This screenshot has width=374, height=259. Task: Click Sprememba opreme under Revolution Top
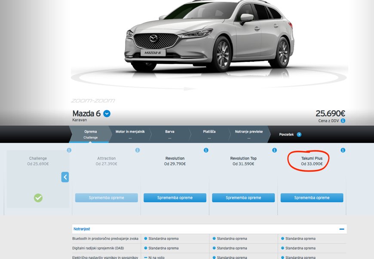point(243,197)
